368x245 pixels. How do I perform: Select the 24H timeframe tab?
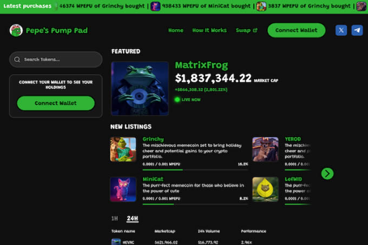(132, 218)
